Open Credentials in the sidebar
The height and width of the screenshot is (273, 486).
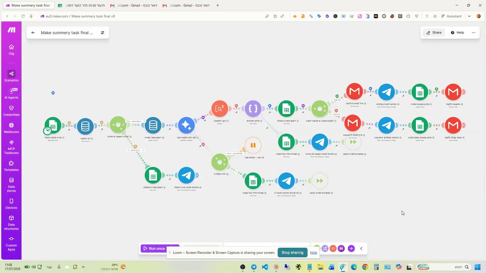[x=11, y=111]
